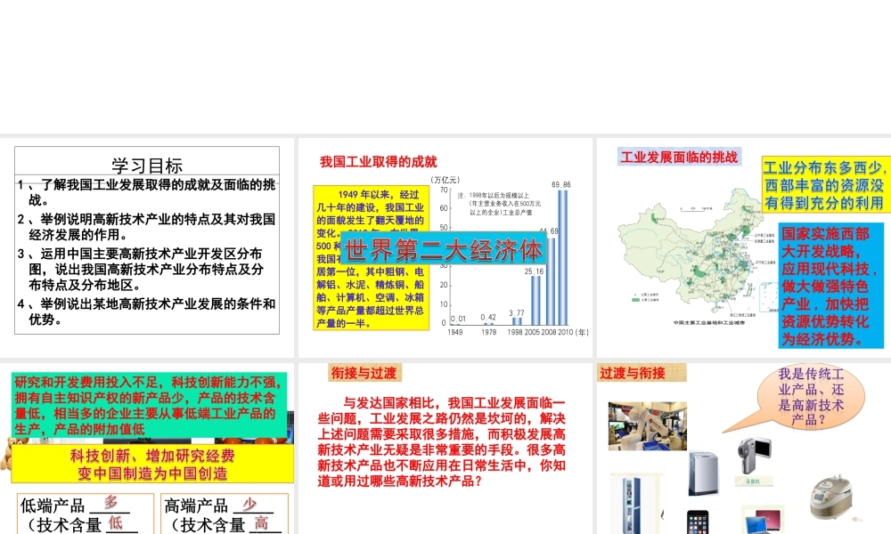Click learning objective 4、举例说出某地

[146, 311]
